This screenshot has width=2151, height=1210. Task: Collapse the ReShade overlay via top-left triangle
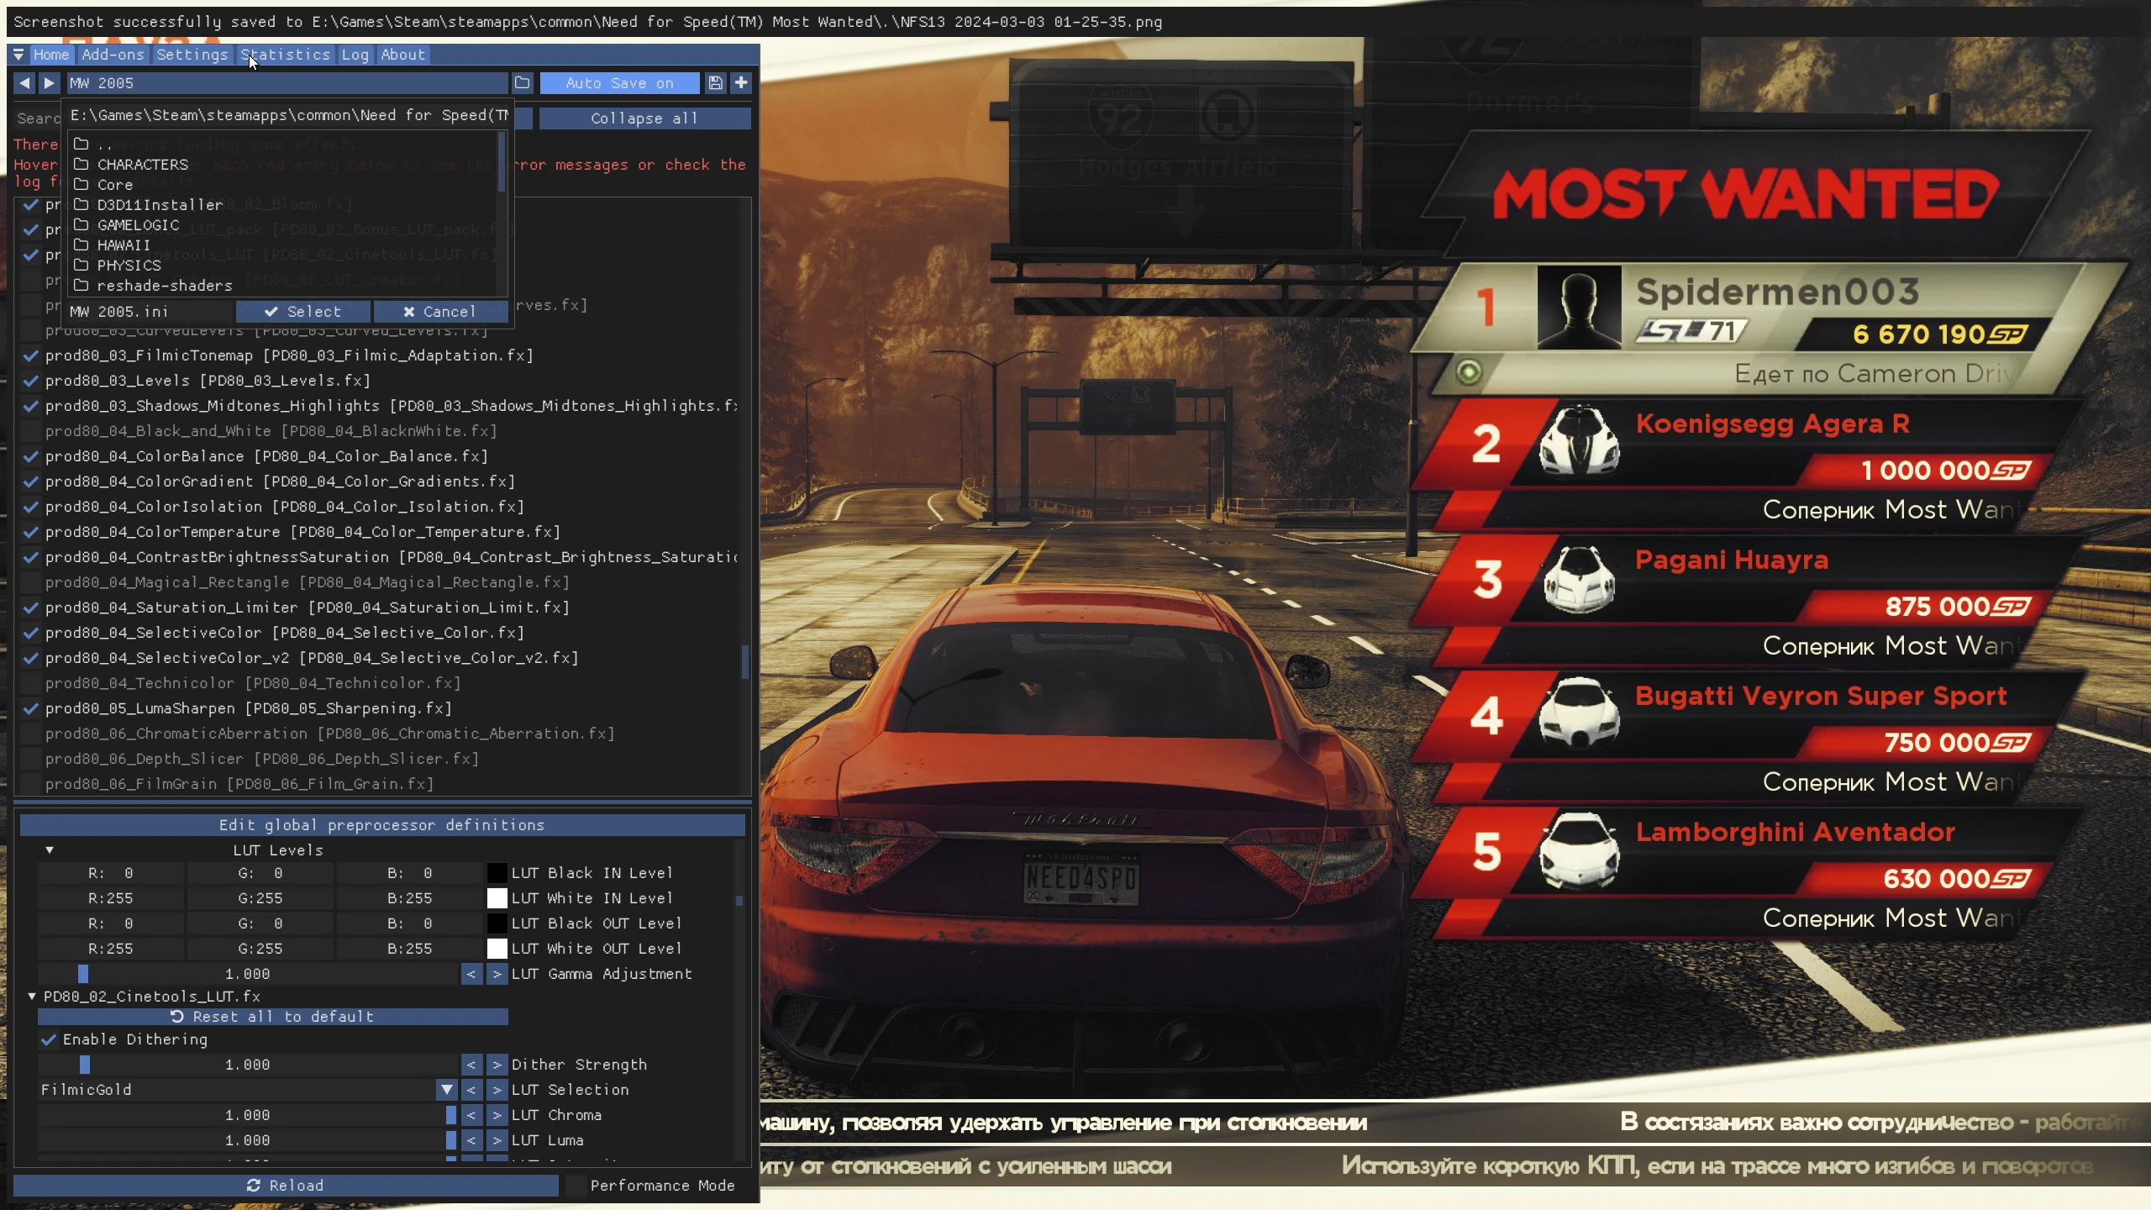(x=18, y=55)
